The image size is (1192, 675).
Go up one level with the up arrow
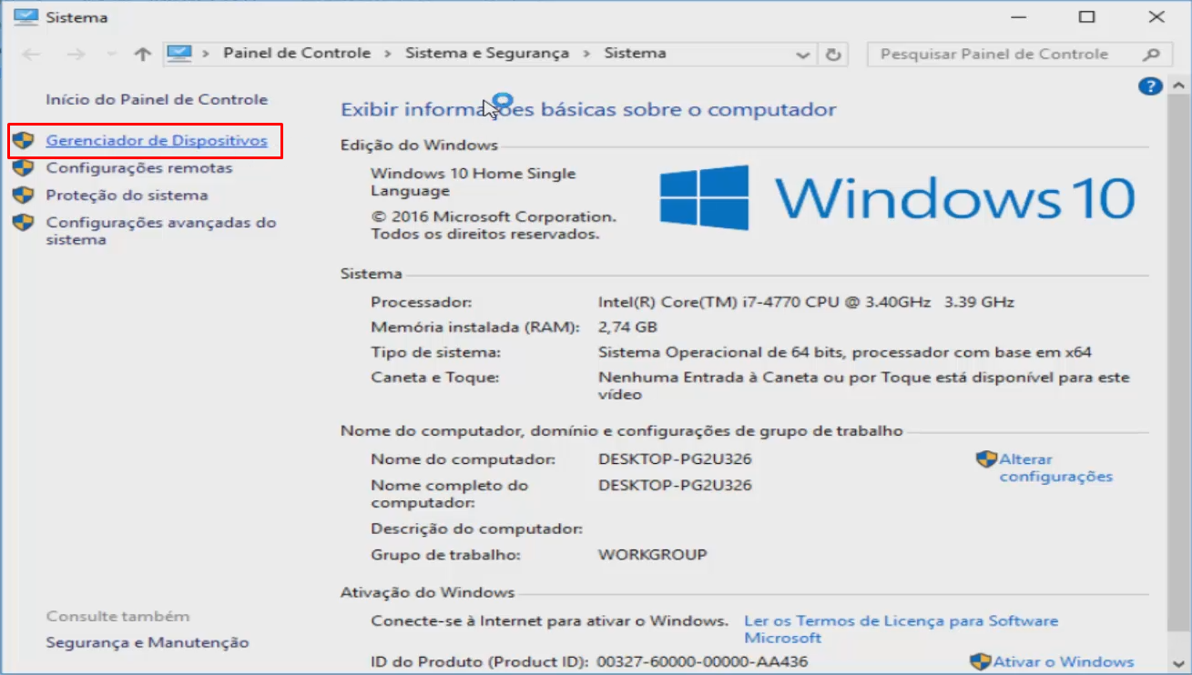[x=142, y=55]
